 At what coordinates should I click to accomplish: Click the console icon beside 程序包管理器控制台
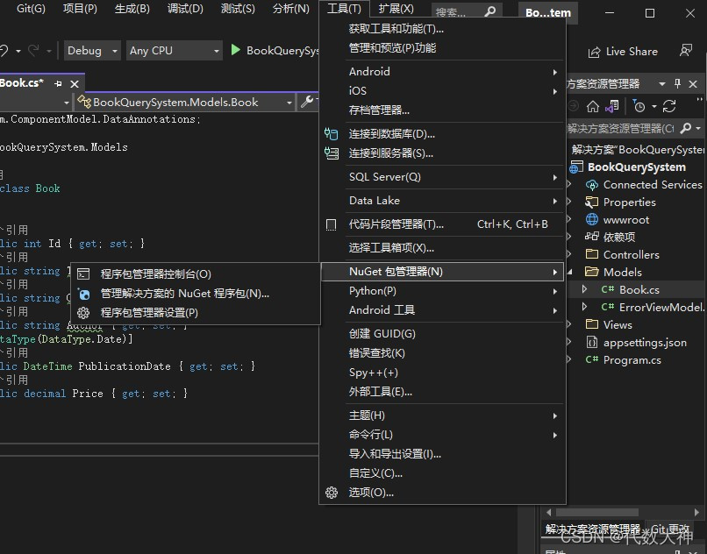click(x=83, y=274)
